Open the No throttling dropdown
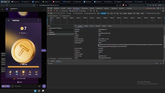 [x=84, y=11]
